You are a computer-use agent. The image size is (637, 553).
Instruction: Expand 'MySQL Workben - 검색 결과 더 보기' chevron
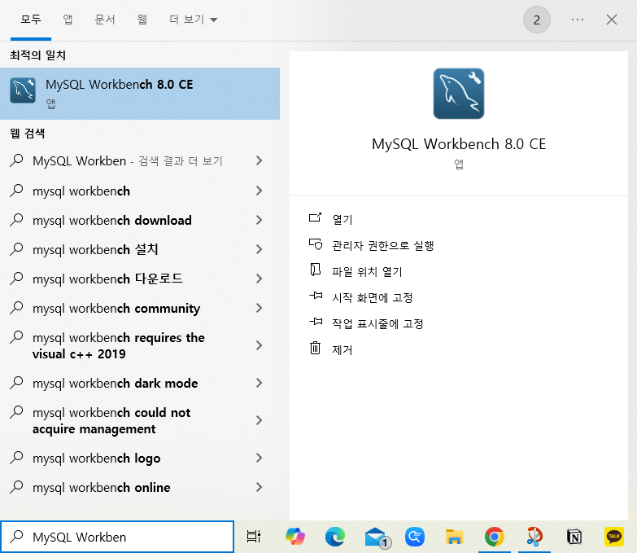tap(260, 160)
